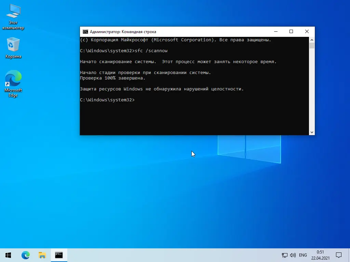Select the Microsoft Edge desktop shortcut

pos(13,84)
